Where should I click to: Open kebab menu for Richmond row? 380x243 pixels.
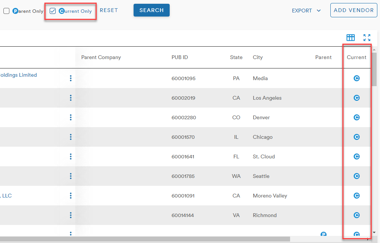coord(70,215)
